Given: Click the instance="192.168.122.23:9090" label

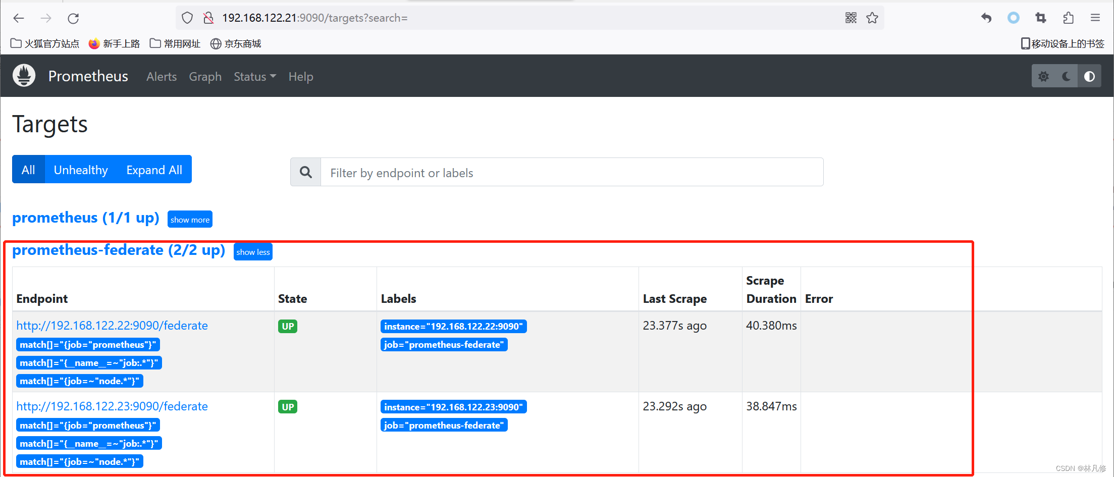Looking at the screenshot, I should click(x=454, y=407).
